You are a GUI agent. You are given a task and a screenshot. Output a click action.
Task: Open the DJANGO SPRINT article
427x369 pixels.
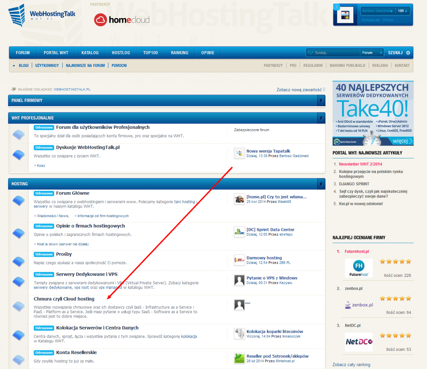[354, 184]
